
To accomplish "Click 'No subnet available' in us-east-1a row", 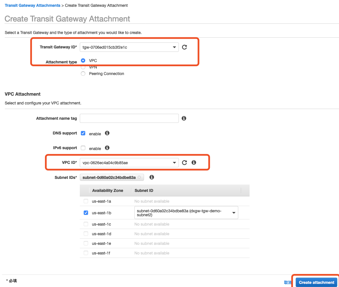I will point(152,201).
